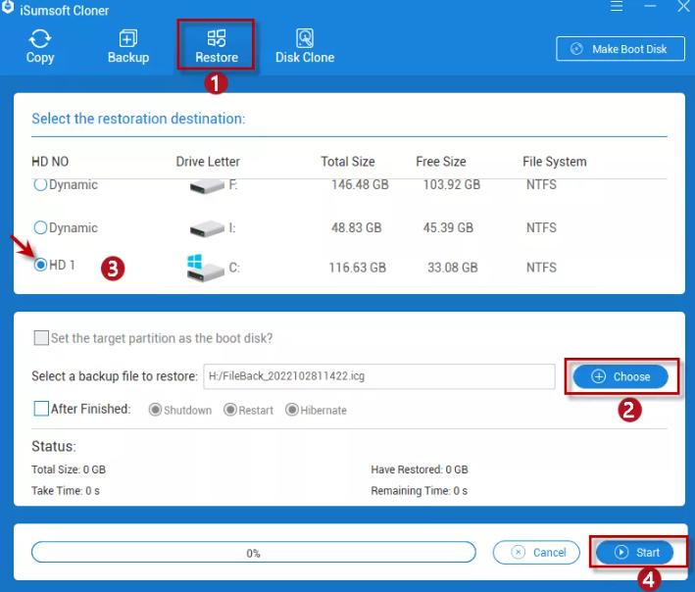Click the Free Size column header
Image resolution: width=695 pixels, height=592 pixels.
tap(441, 162)
